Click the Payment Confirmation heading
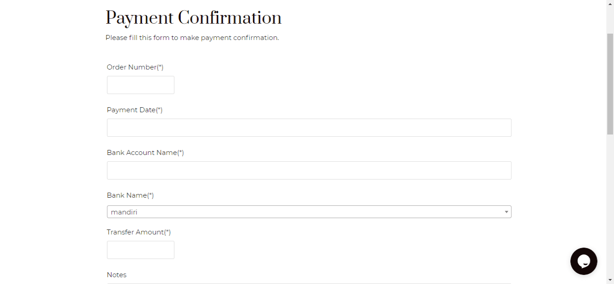Screen dimensions: 614x284 tap(193, 18)
